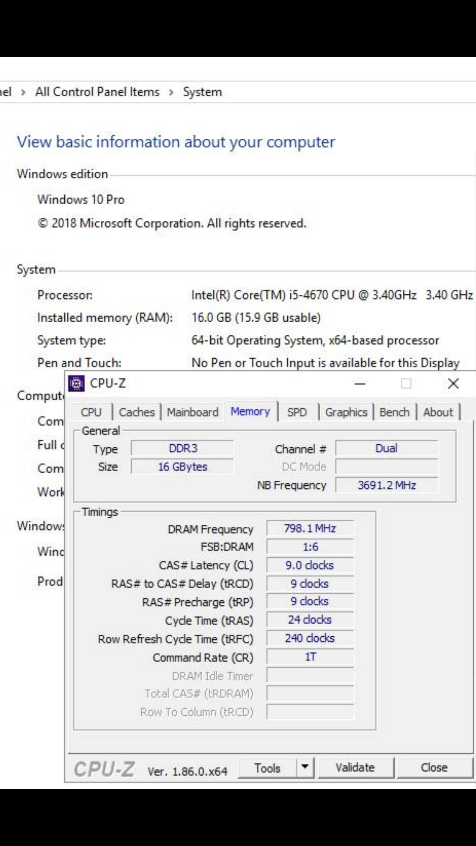Click the Close button in CPU-Z
The image size is (476, 846).
pos(434,767)
